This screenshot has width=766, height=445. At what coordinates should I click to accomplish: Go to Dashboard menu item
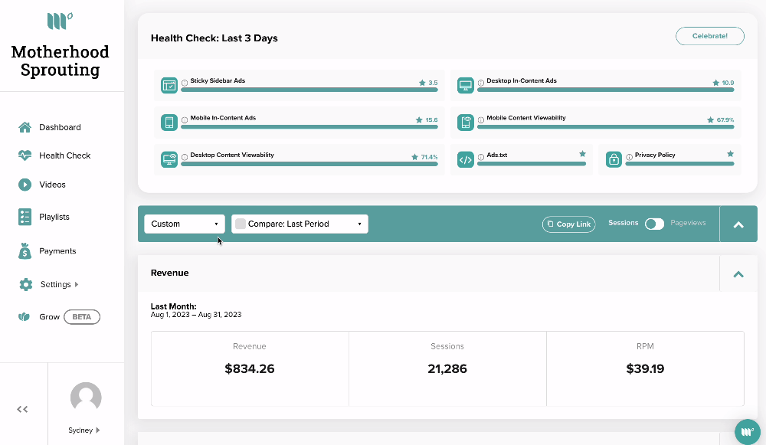point(60,127)
